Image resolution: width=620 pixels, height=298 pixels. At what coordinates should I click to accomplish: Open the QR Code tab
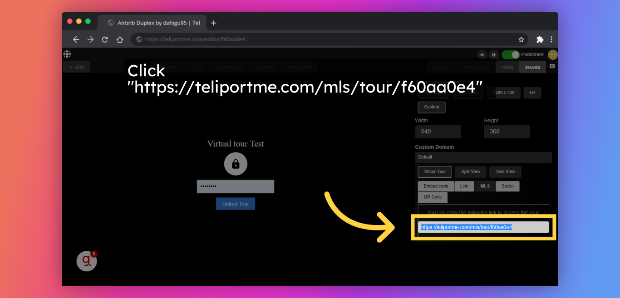(433, 197)
